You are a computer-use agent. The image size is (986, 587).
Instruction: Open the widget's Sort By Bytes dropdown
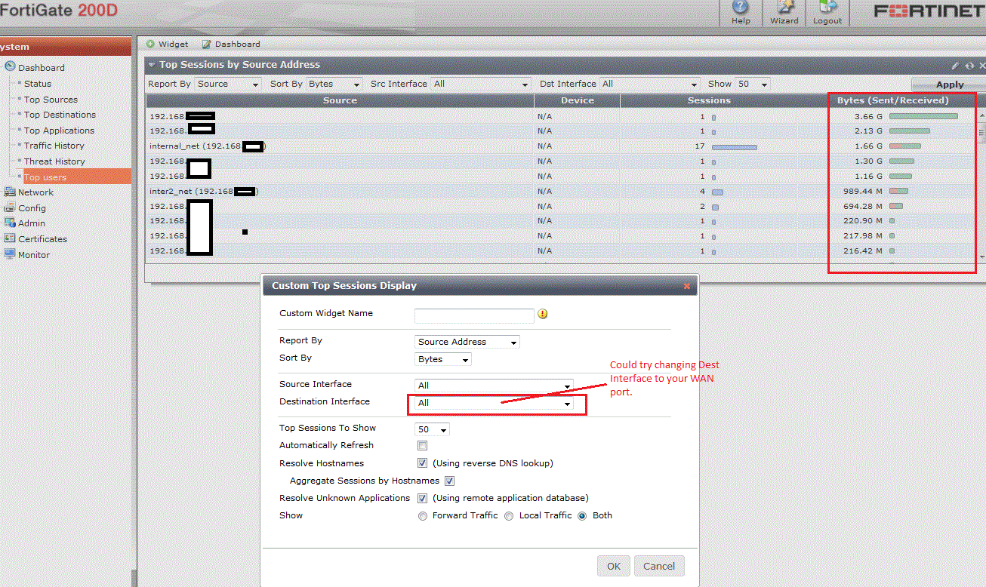point(334,84)
